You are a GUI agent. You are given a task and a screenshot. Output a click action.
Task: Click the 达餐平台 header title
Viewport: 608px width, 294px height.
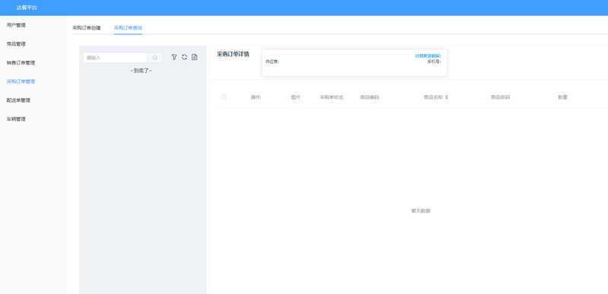[27, 8]
